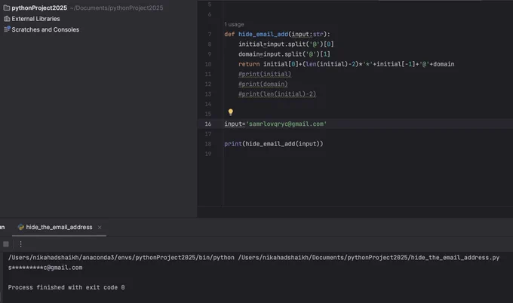This screenshot has height=303, width=513.
Task: Click the Stop process square button
Action: tap(6, 244)
